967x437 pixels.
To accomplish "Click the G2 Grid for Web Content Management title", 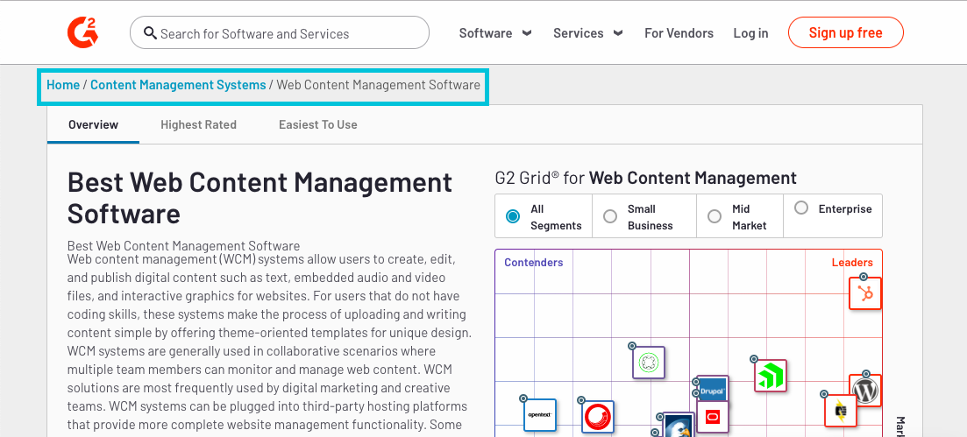I will 646,179.
